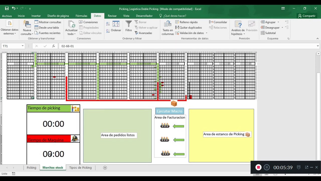Click the Name Box showing T71
Viewport: 321px width, 181px height.
(11, 46)
